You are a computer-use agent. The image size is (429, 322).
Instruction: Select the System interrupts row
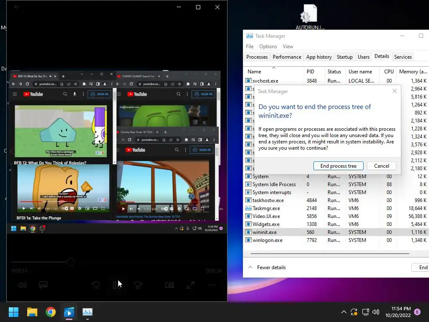click(336, 192)
